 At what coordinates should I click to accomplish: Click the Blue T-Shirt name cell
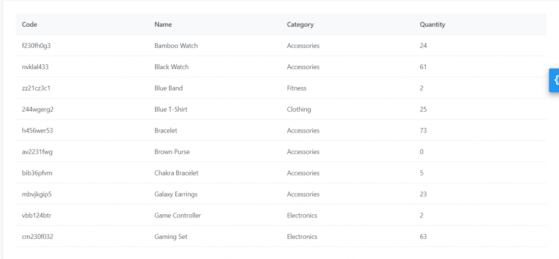171,110
